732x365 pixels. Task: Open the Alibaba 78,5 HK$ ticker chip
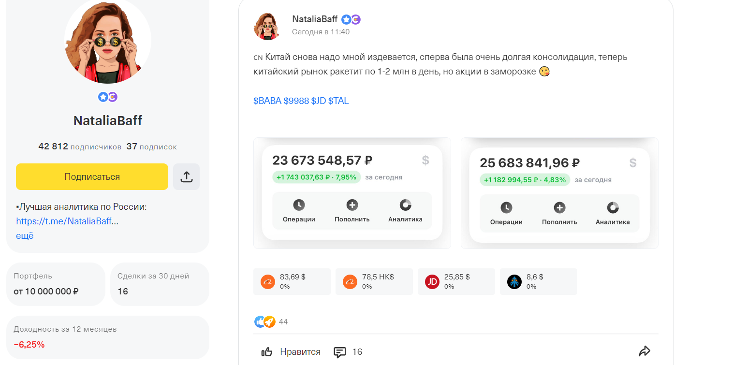[x=374, y=281]
